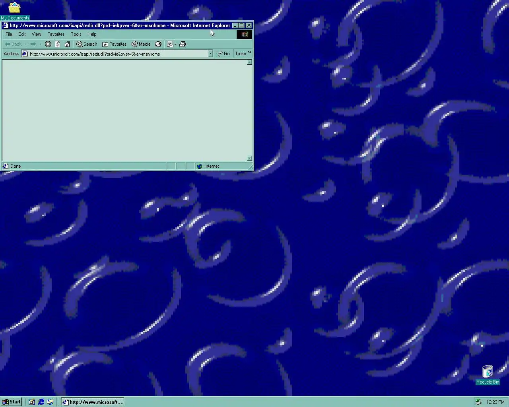Viewport: 509px width, 407px height.
Task: Open the View menu
Action: click(x=37, y=34)
